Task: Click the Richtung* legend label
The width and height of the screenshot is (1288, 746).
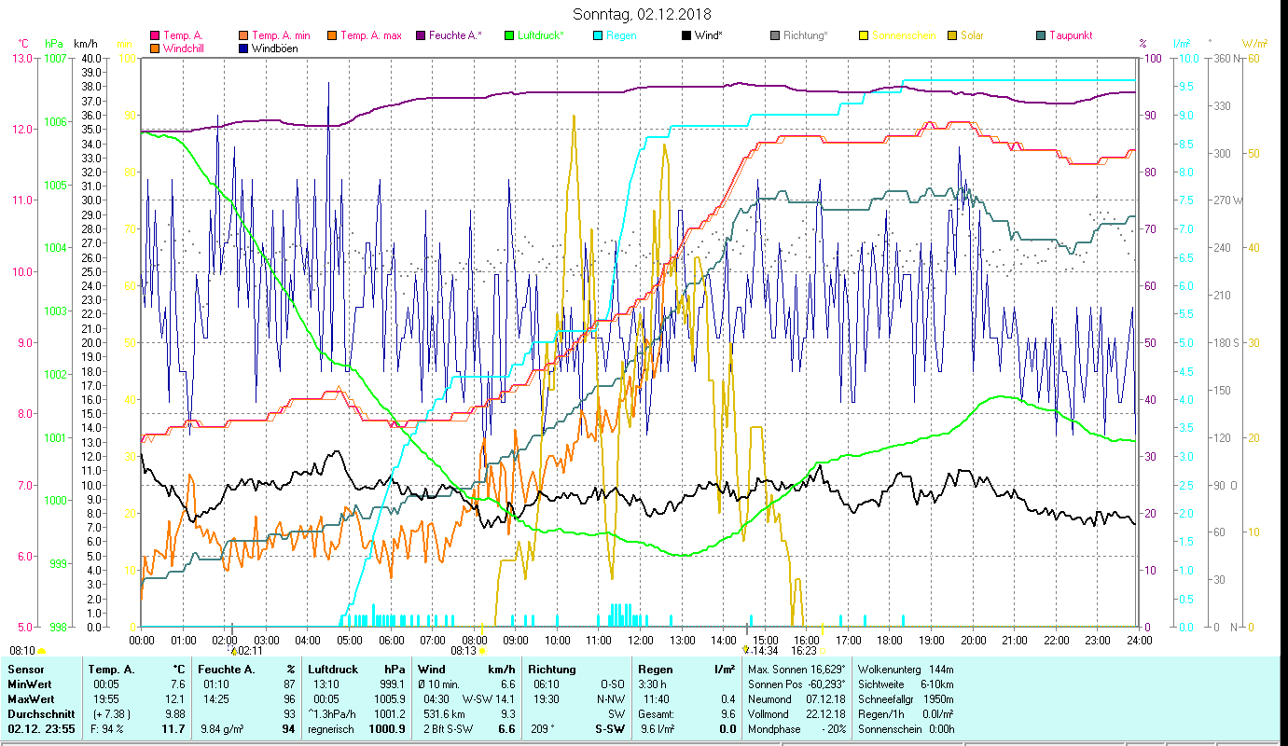Action: 806,36
